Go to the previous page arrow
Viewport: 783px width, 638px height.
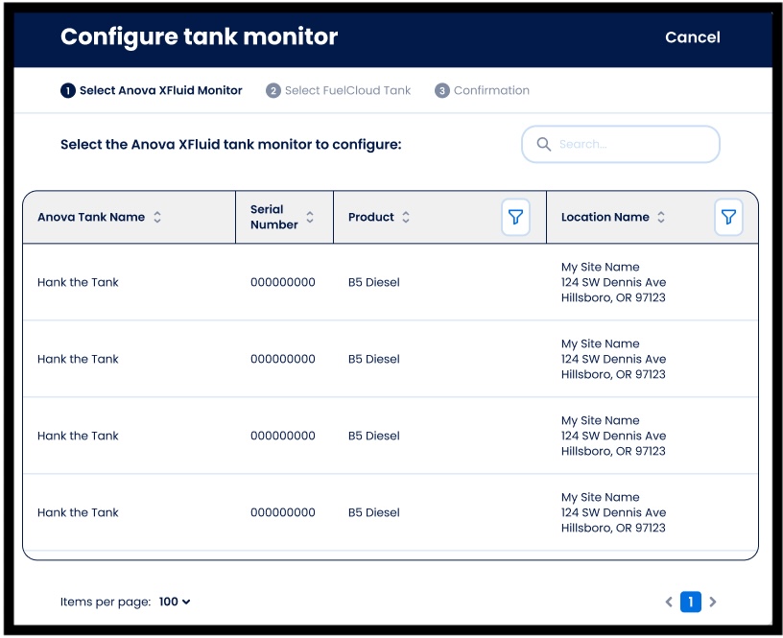[x=669, y=603]
